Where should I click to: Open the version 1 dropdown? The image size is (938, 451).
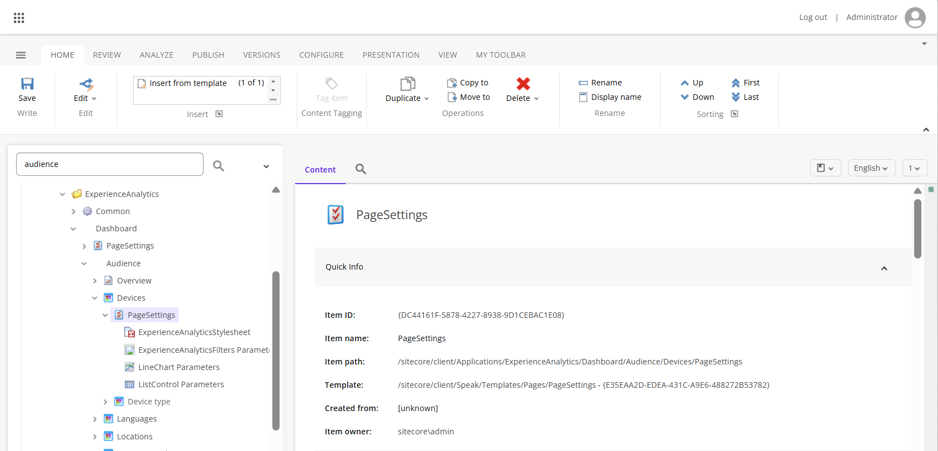[x=915, y=168]
